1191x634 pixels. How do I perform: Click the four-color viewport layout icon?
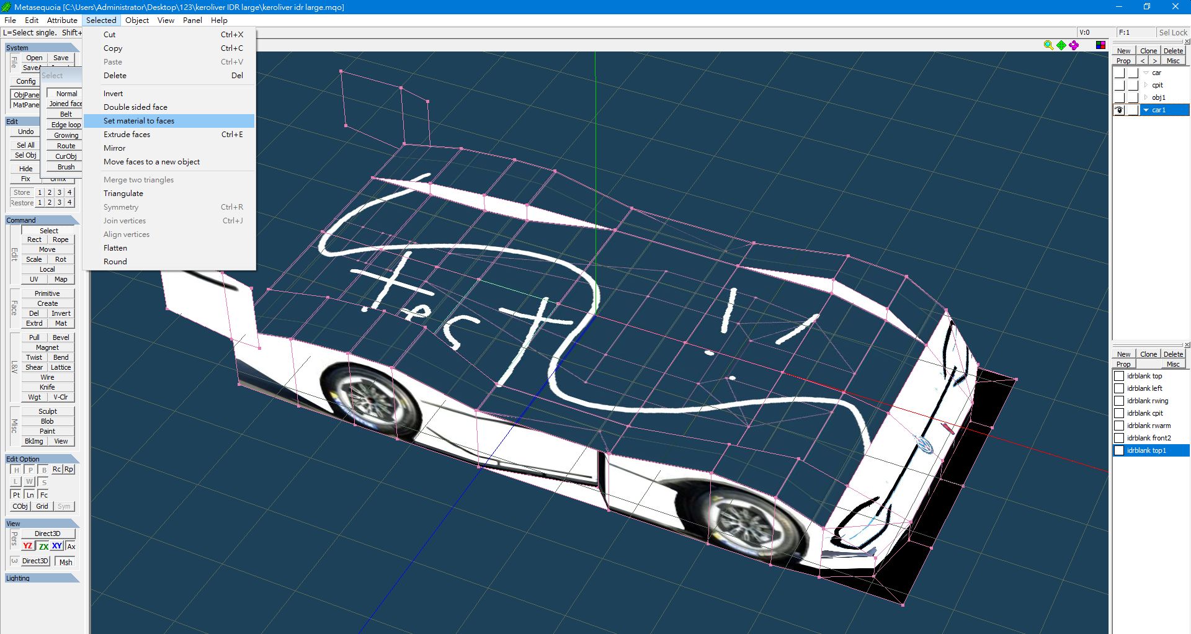1100,45
